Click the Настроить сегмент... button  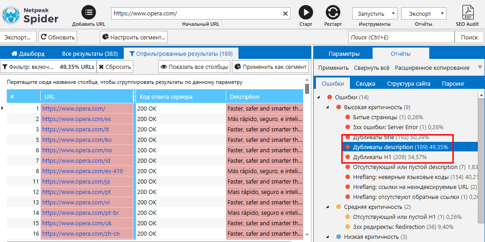click(134, 37)
